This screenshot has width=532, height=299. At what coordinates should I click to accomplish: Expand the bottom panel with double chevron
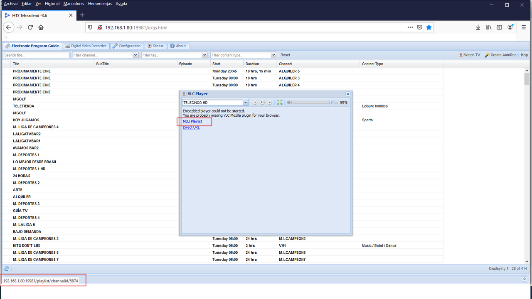(x=525, y=279)
